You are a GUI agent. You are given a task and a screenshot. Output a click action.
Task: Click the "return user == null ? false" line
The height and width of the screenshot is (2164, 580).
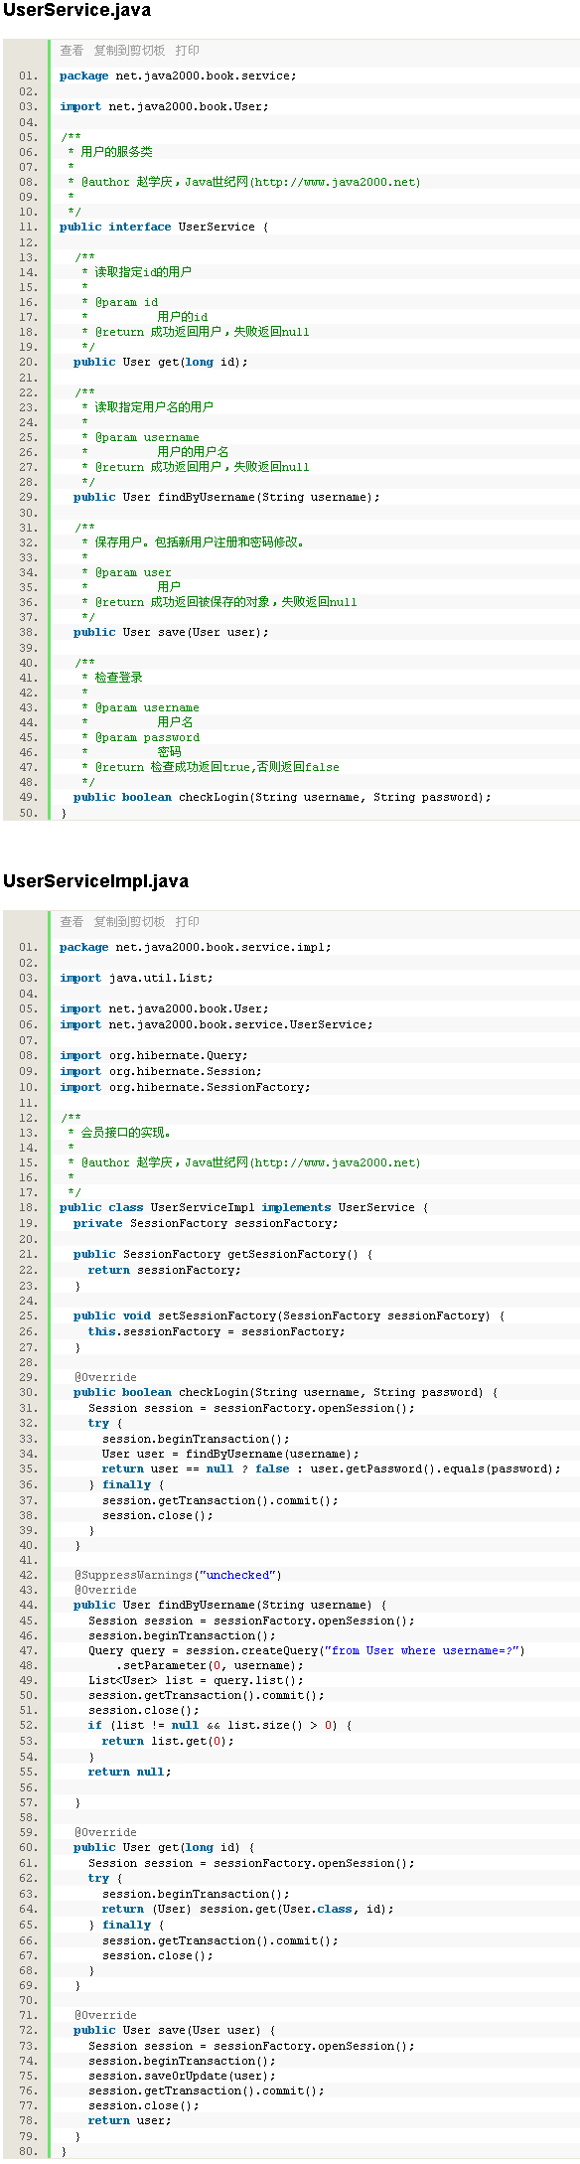pyautogui.click(x=331, y=1468)
